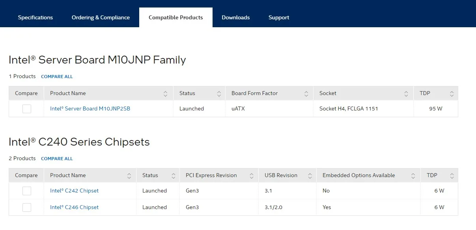Sort chipsets by PCI Express Revision

coord(252,176)
